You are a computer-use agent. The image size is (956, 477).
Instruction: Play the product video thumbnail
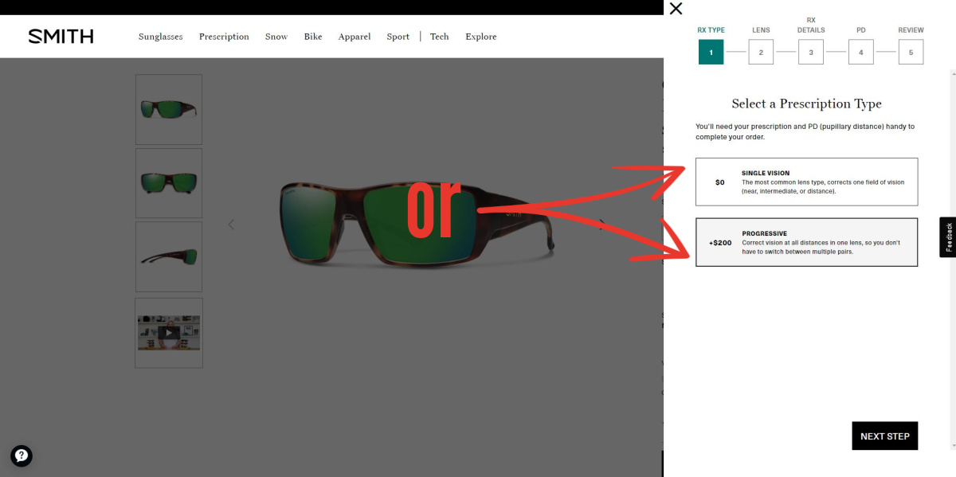point(168,333)
